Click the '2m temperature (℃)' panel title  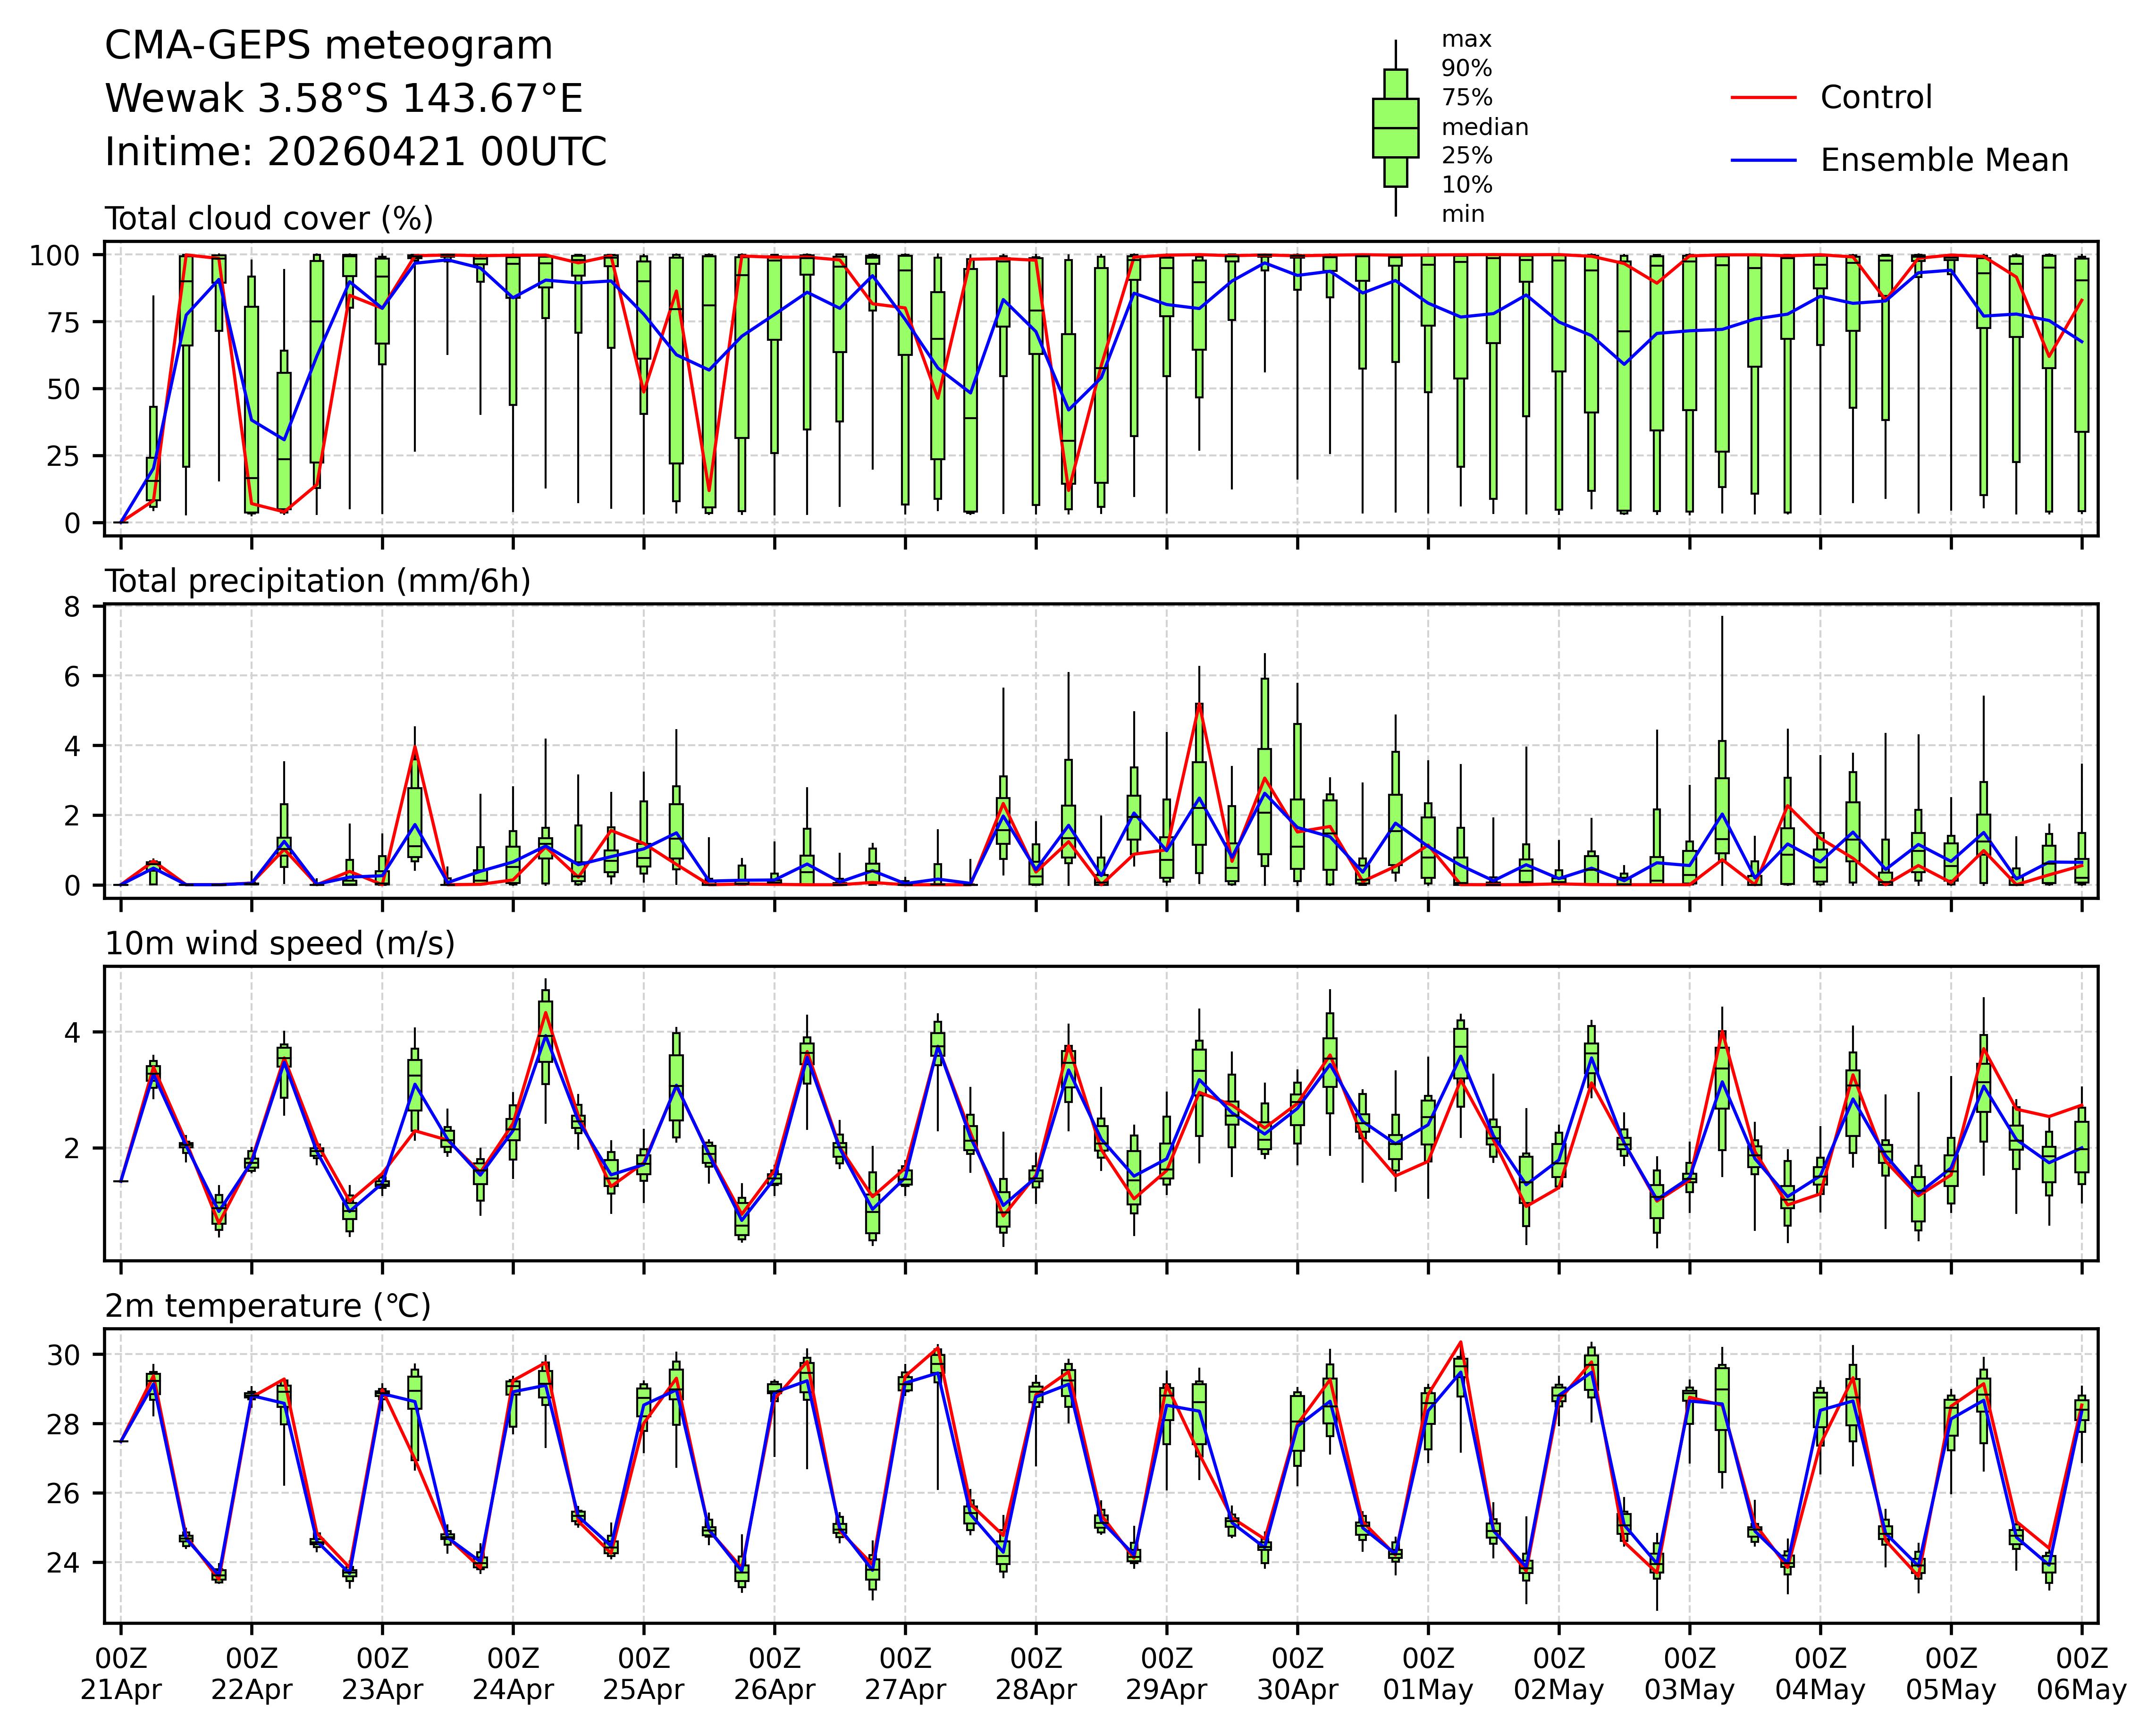268,1306
